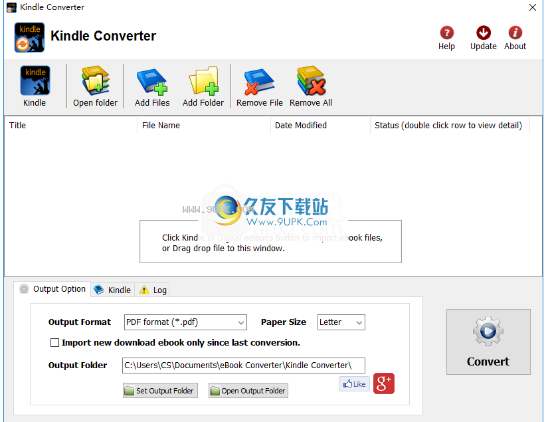Viewport: 546px width, 422px height.
Task: Click the Add Folder icon
Action: [203, 80]
